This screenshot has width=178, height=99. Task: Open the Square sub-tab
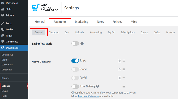[x=144, y=32]
